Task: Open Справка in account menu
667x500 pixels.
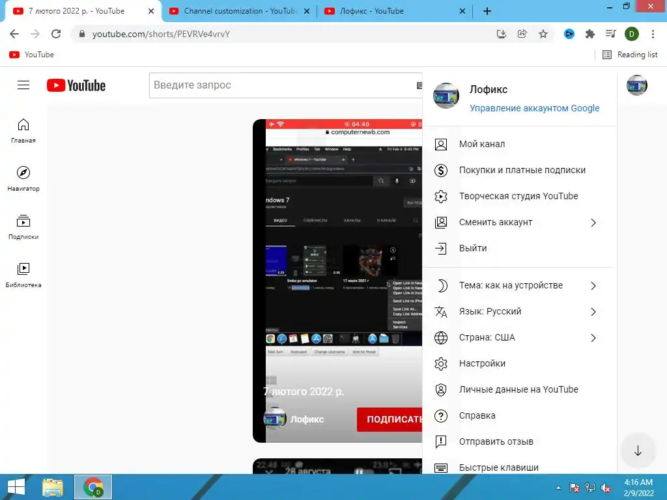Action: tap(519, 415)
